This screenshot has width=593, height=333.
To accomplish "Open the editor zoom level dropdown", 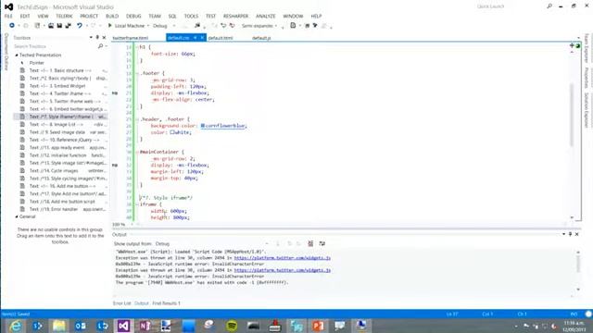I will (132, 224).
